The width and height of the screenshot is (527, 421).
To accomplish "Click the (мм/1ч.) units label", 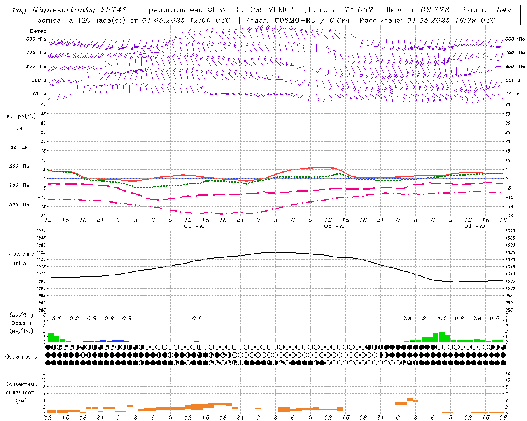I will (21, 331).
